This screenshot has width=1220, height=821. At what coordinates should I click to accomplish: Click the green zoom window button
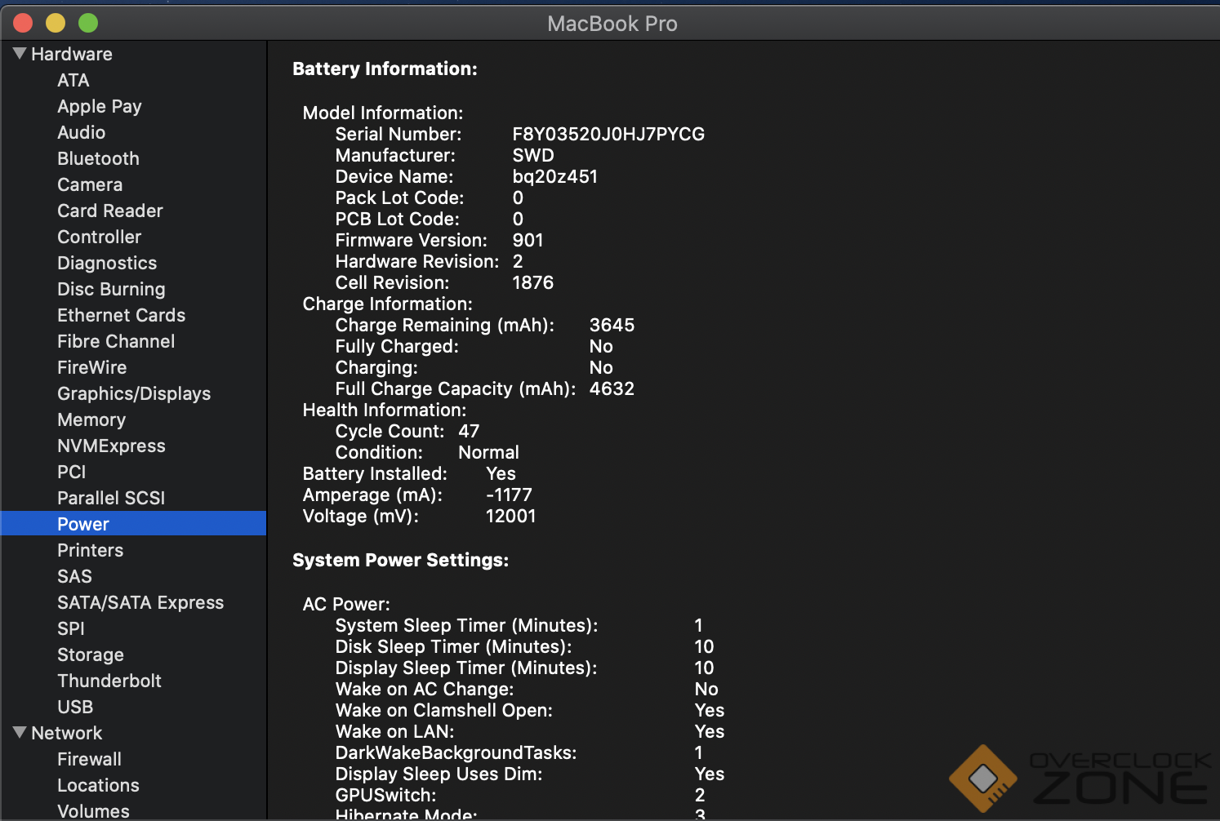coord(88,23)
